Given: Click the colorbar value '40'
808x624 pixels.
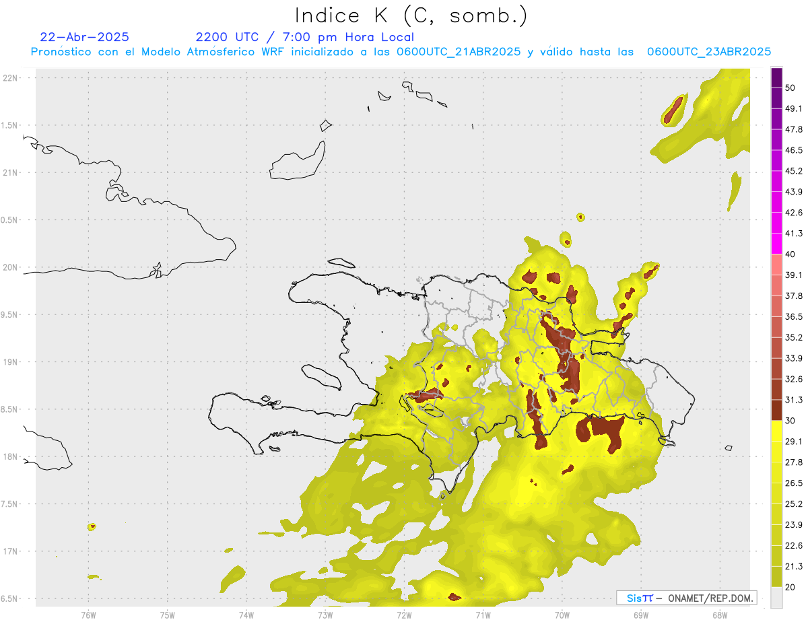Looking at the screenshot, I should (x=790, y=254).
